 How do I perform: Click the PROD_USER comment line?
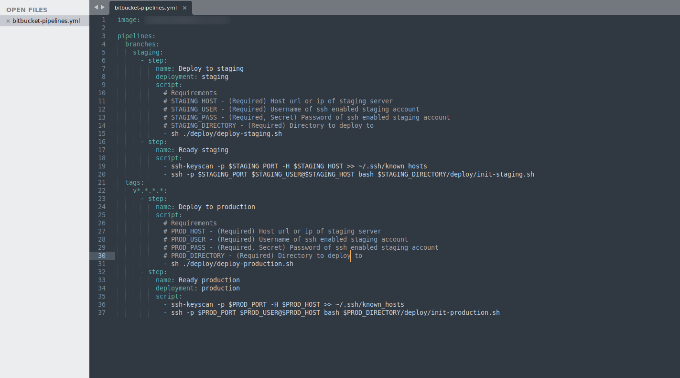(x=286, y=239)
